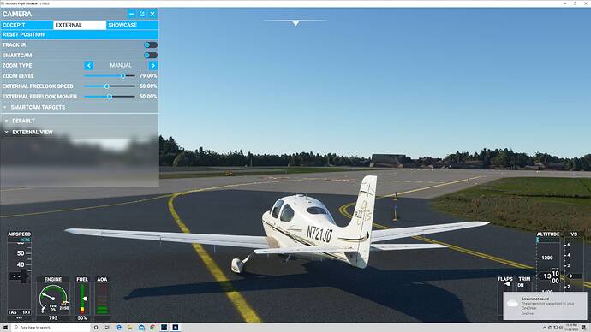Open the Action Center notifications icon
This screenshot has width=591, height=332.
[x=584, y=328]
